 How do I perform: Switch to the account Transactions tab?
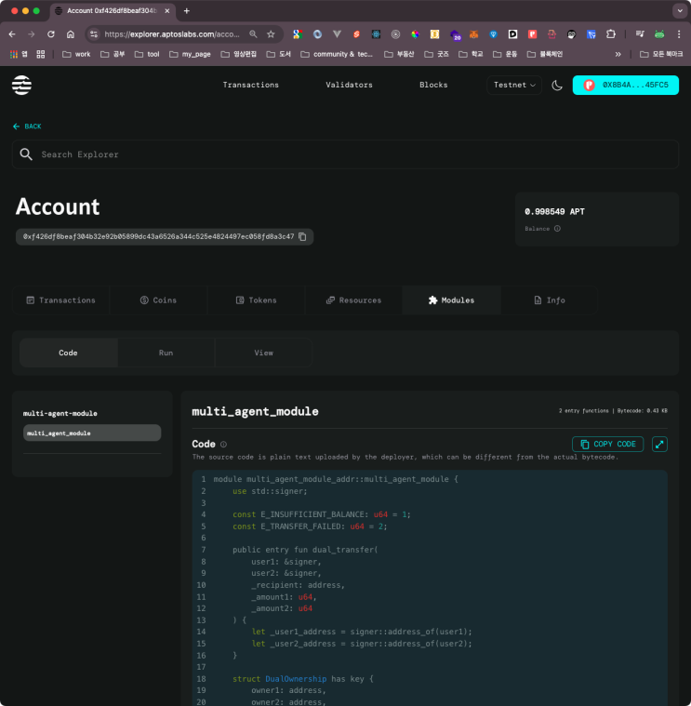click(60, 300)
